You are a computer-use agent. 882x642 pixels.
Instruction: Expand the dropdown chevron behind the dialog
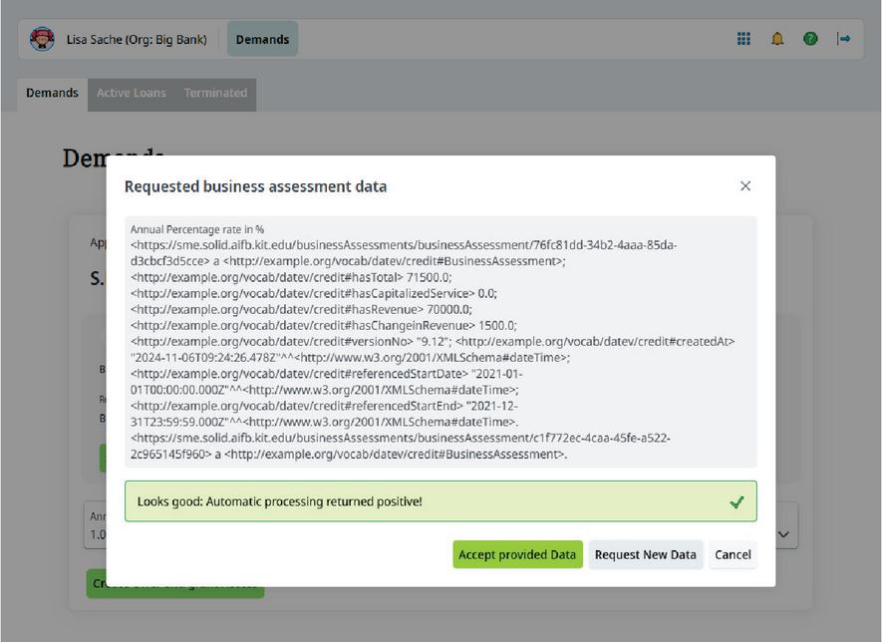[784, 535]
